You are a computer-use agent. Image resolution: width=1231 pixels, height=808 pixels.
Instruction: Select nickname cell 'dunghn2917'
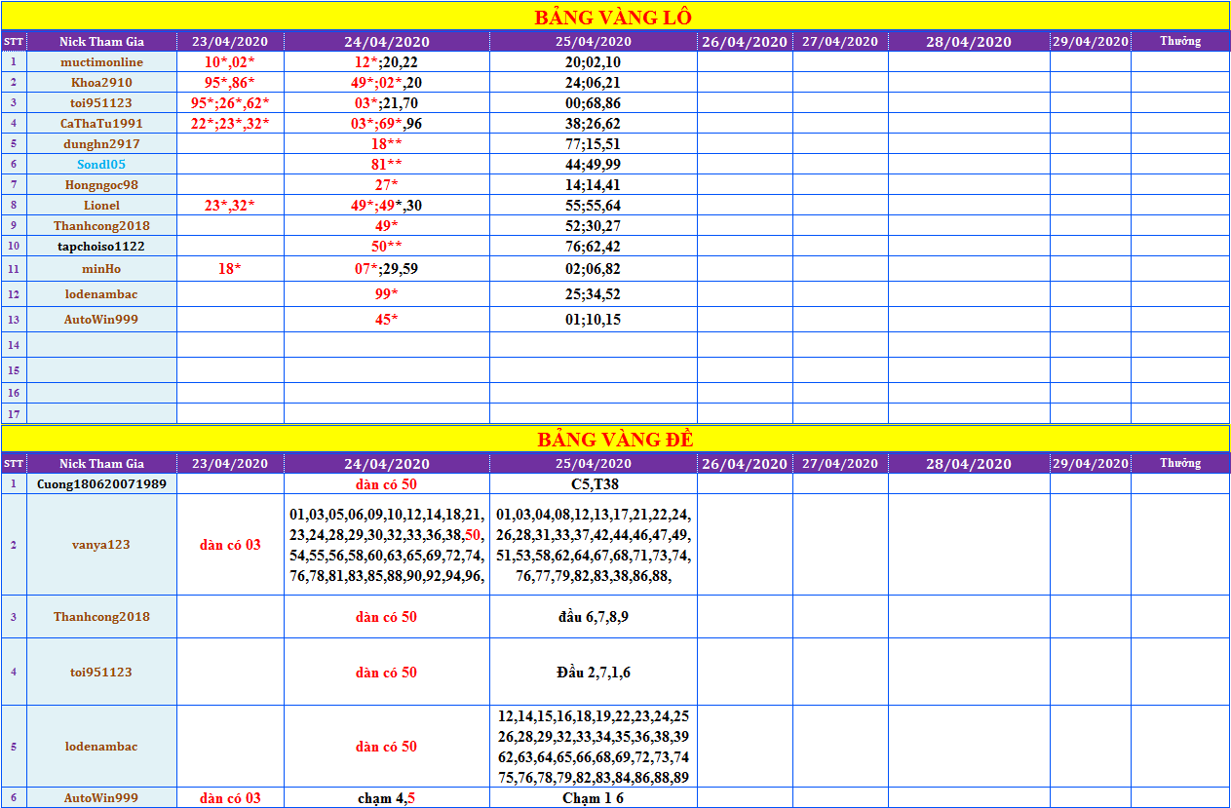(101, 143)
